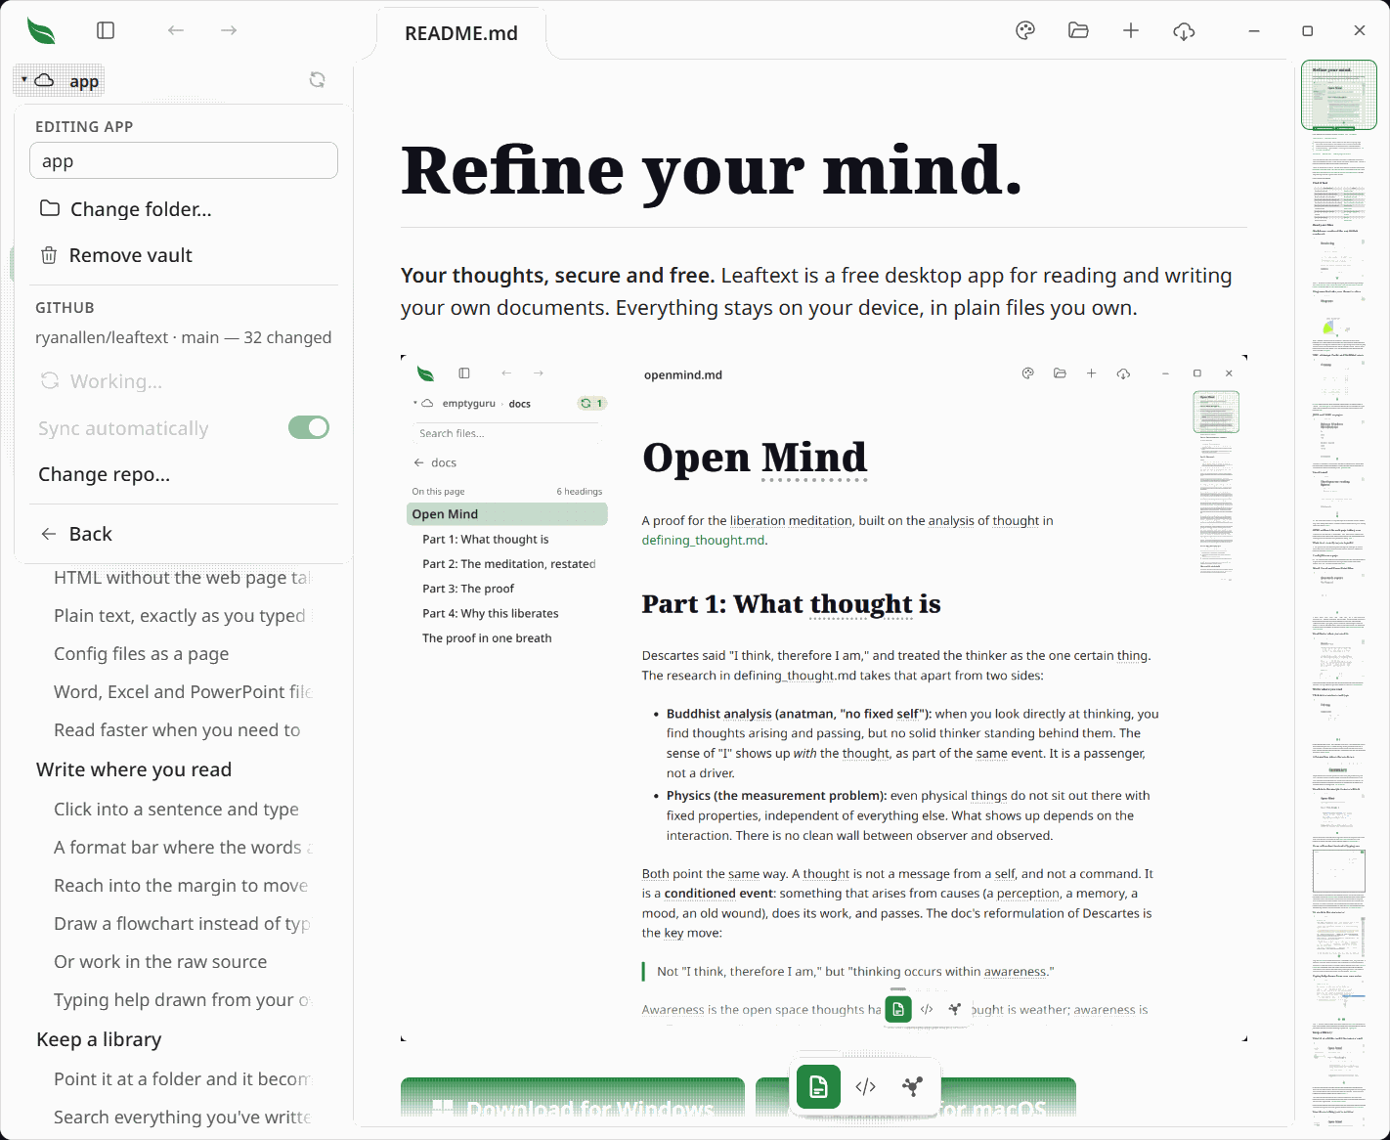Image resolution: width=1390 pixels, height=1140 pixels.
Task: Open 'Typing help drawn from your' outline entry
Action: tap(182, 1000)
